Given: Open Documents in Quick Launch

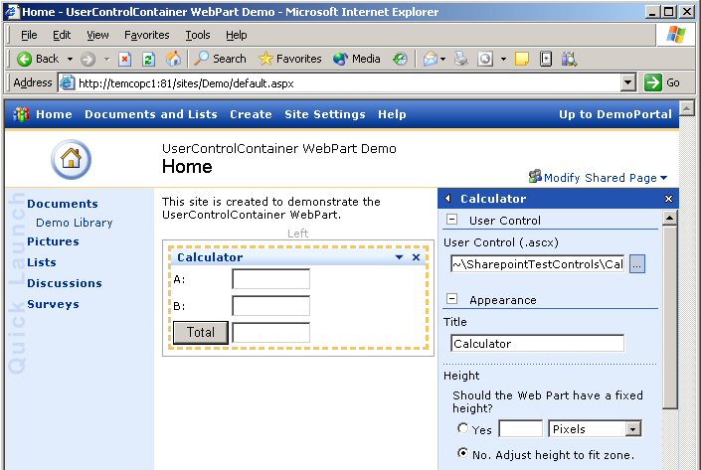Looking at the screenshot, I should (x=62, y=204).
